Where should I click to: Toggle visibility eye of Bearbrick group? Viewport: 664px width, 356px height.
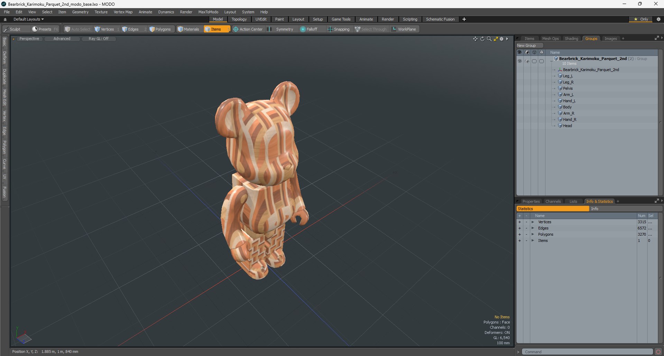coord(519,61)
